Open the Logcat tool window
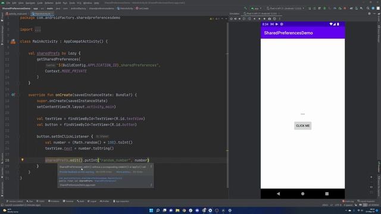 [x=92, y=202]
